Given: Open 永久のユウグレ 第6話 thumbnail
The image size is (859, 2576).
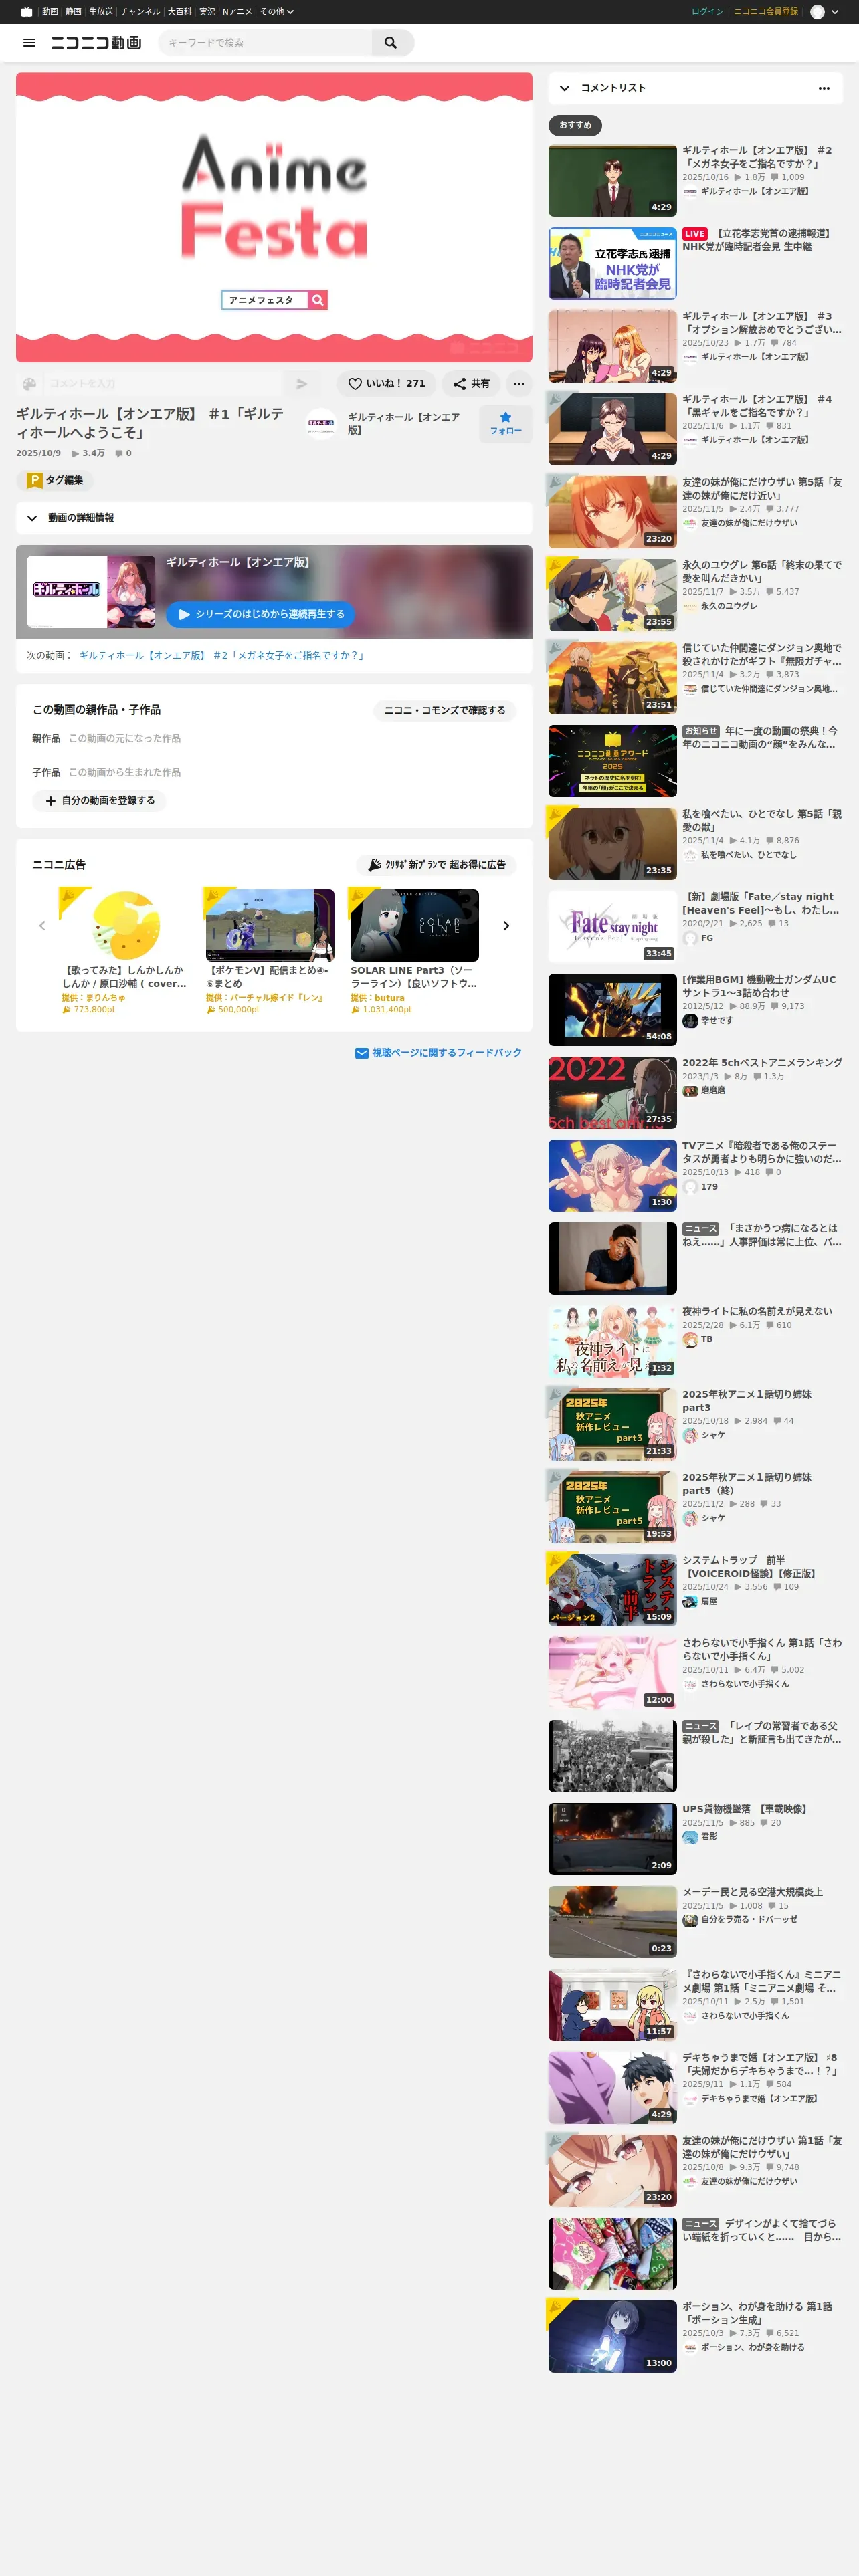Looking at the screenshot, I should pos(612,595).
